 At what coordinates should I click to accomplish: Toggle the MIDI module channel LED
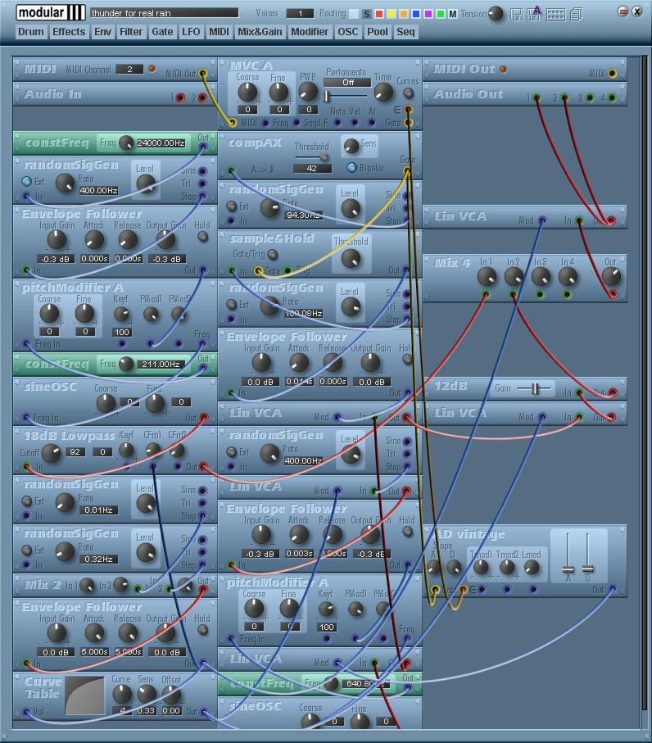pyautogui.click(x=152, y=69)
